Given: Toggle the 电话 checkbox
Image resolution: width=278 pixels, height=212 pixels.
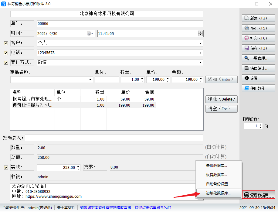Looking at the screenshot, I should click(x=6, y=53).
